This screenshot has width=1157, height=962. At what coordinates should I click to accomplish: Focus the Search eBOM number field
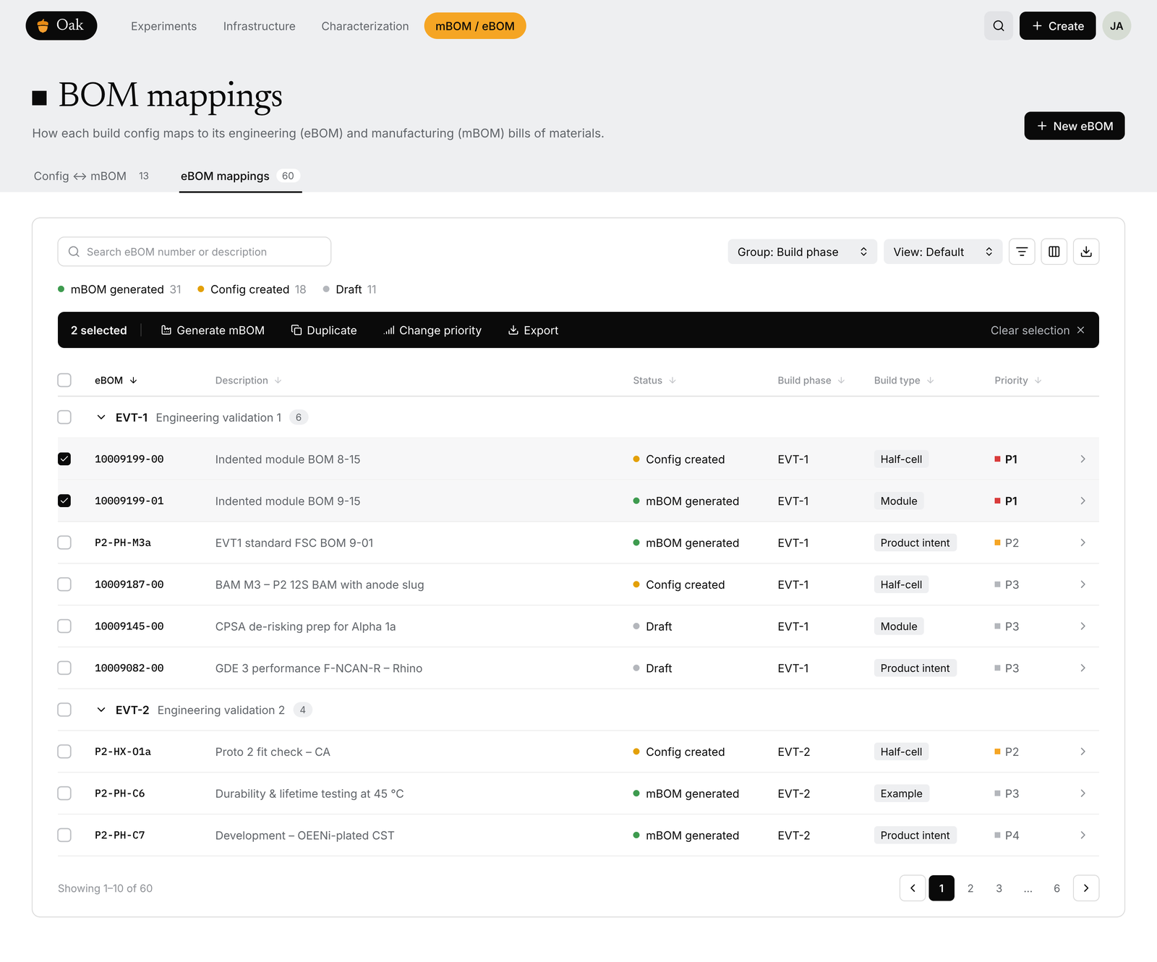pyautogui.click(x=195, y=252)
